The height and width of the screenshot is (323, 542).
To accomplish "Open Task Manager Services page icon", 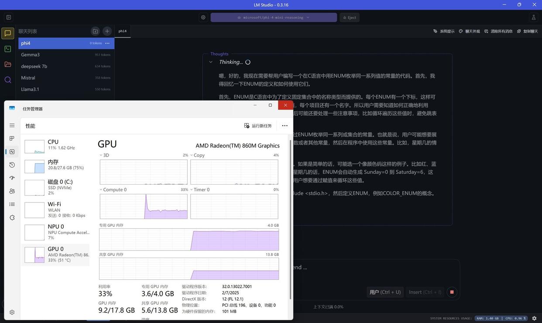I will 12,217.
